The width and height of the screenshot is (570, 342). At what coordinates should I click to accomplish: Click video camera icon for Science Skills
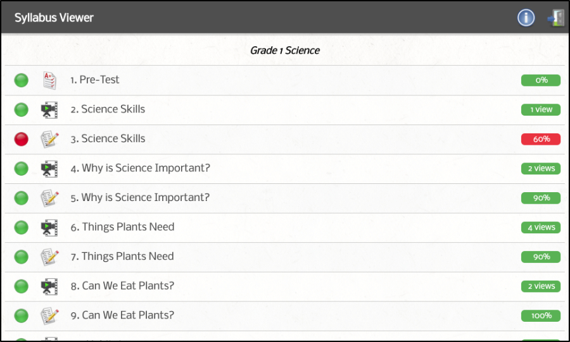(x=49, y=110)
